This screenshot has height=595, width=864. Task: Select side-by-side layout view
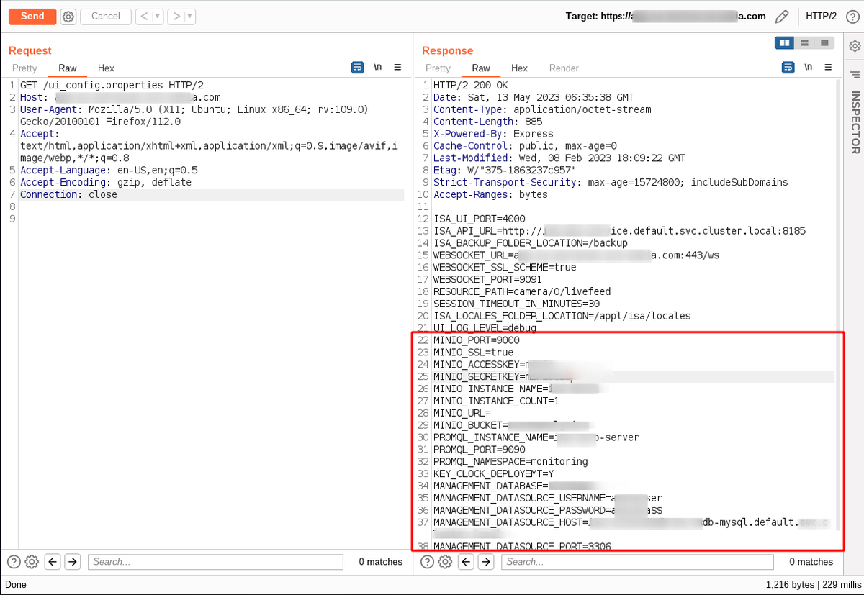784,43
